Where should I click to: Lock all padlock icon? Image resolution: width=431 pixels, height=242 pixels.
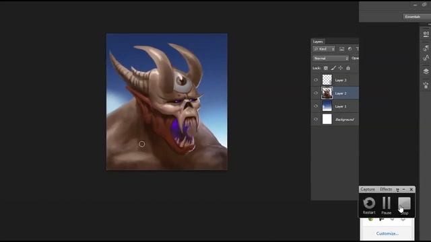pyautogui.click(x=348, y=68)
